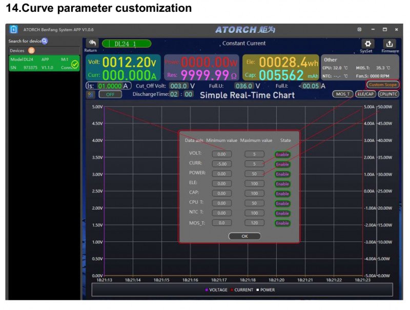The image size is (410, 310).
Task: Toggle the POWER Enable state
Action: click(x=282, y=174)
